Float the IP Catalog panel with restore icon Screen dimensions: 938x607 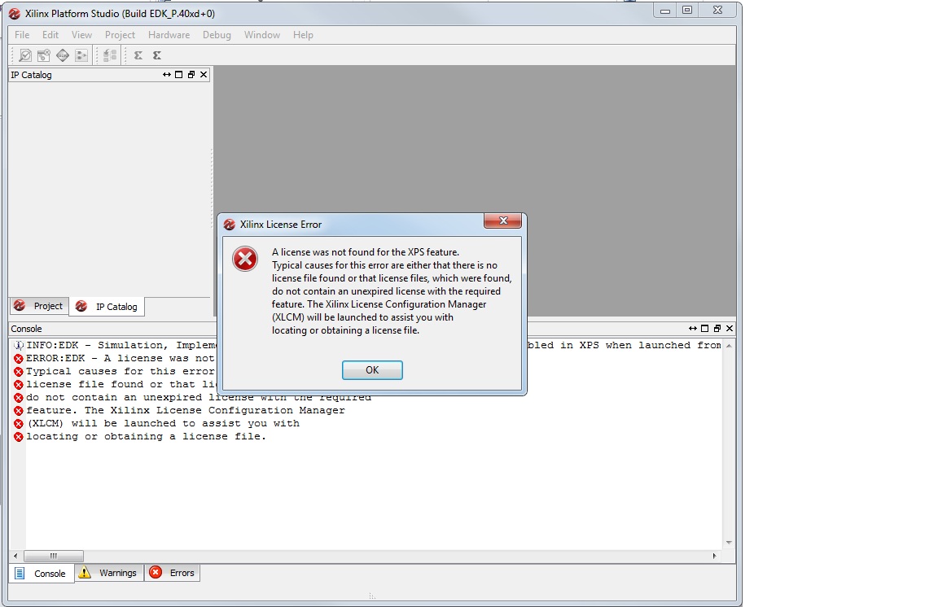click(x=191, y=75)
